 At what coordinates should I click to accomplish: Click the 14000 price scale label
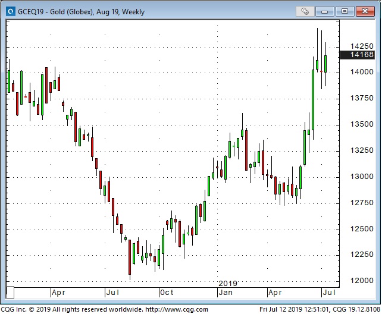pyautogui.click(x=362, y=72)
